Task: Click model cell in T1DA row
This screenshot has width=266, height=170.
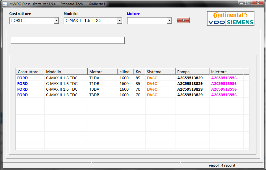Action: [x=62, y=78]
